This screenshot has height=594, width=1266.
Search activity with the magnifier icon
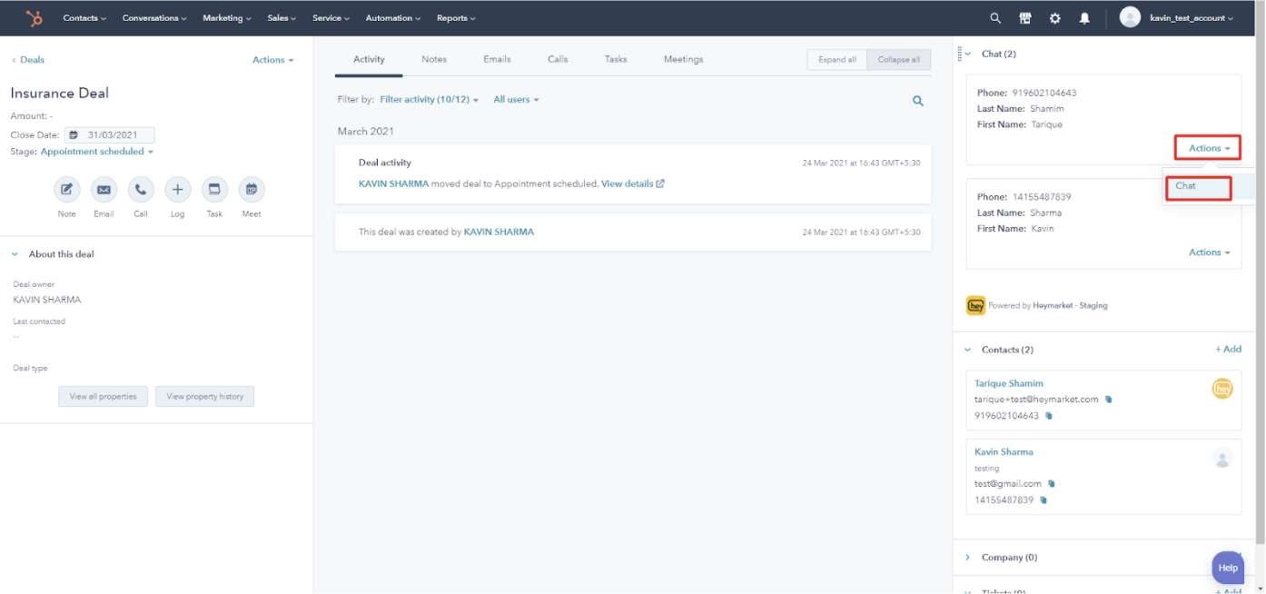(918, 101)
